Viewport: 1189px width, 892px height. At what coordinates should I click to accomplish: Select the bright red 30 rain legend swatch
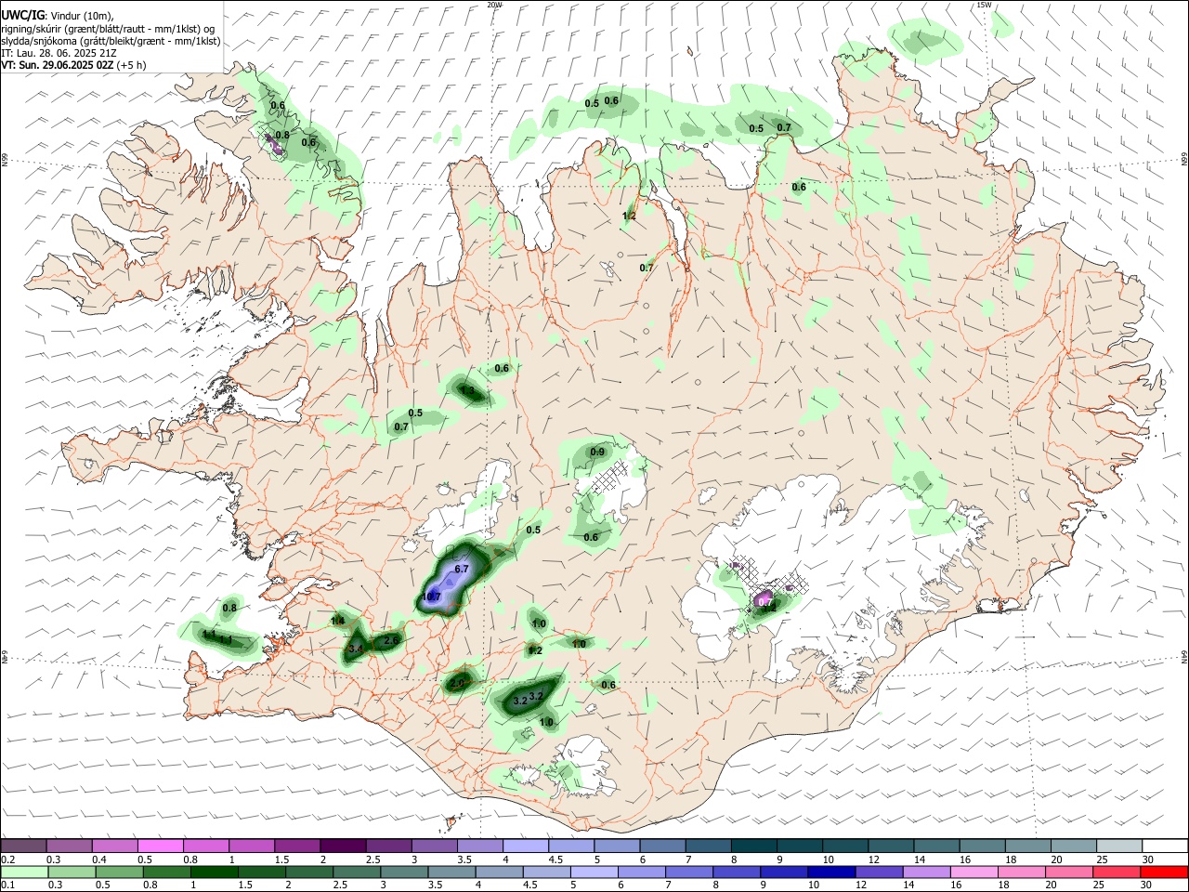pos(1164,872)
